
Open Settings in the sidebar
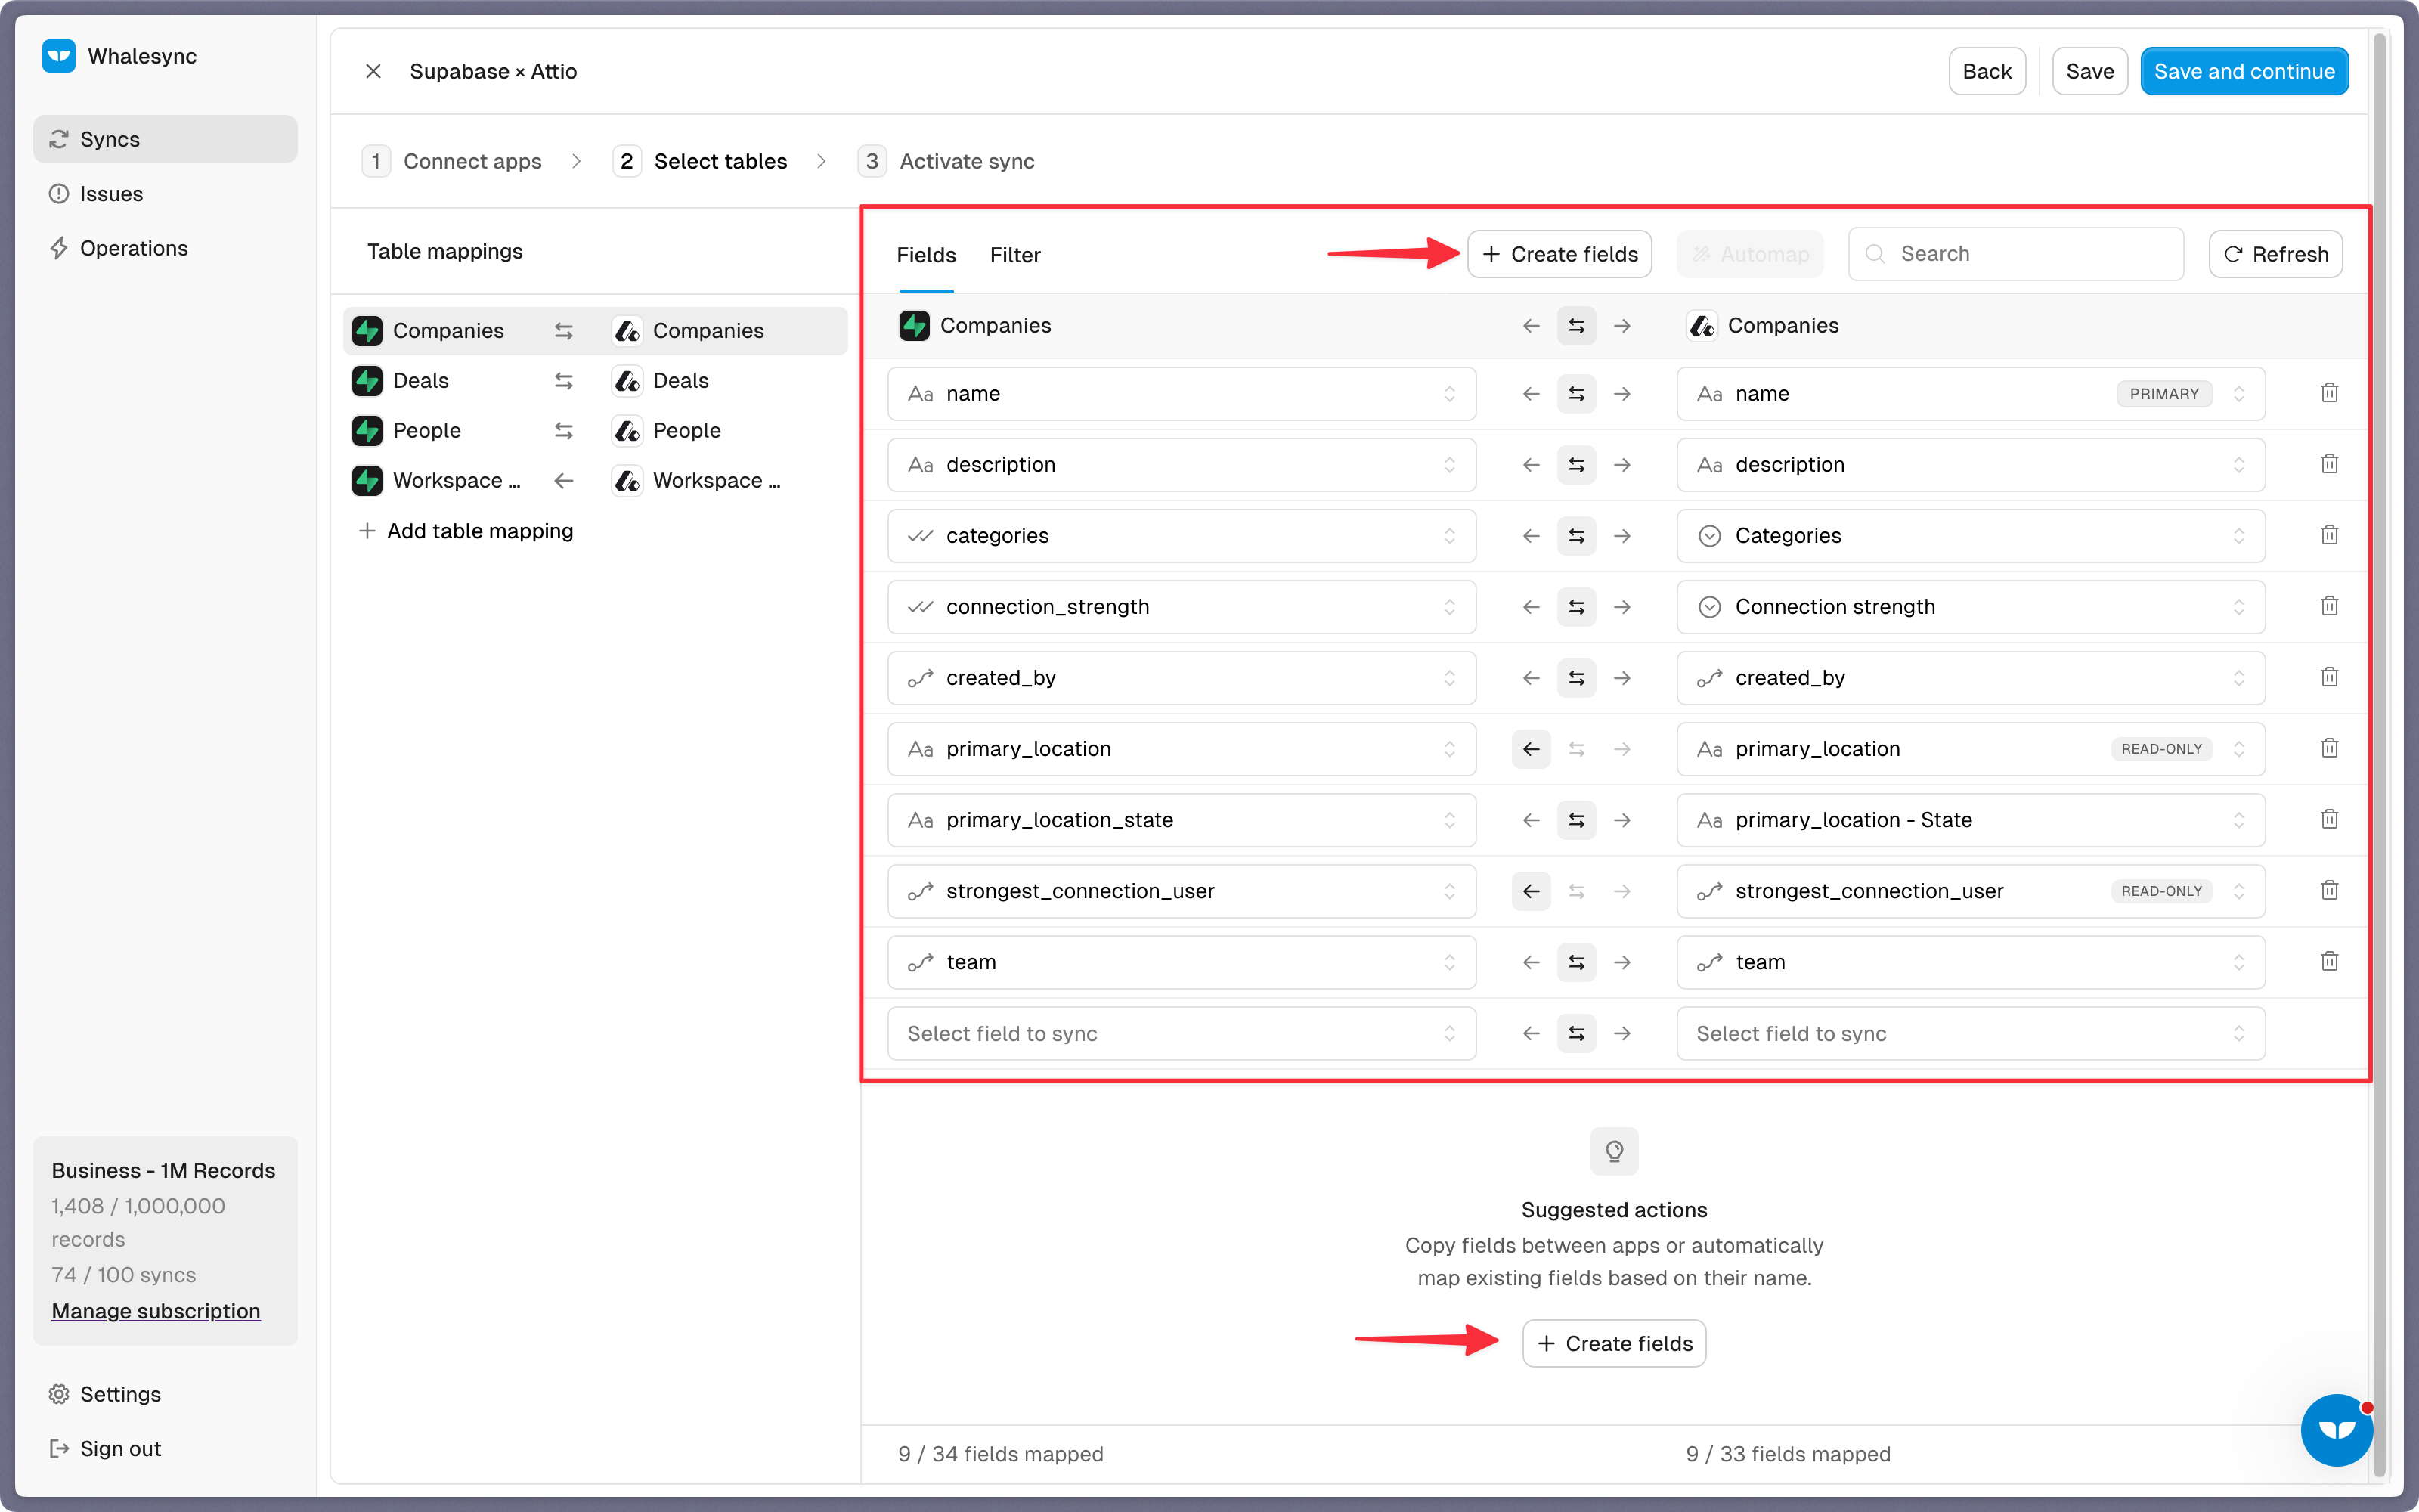[x=165, y=1394]
